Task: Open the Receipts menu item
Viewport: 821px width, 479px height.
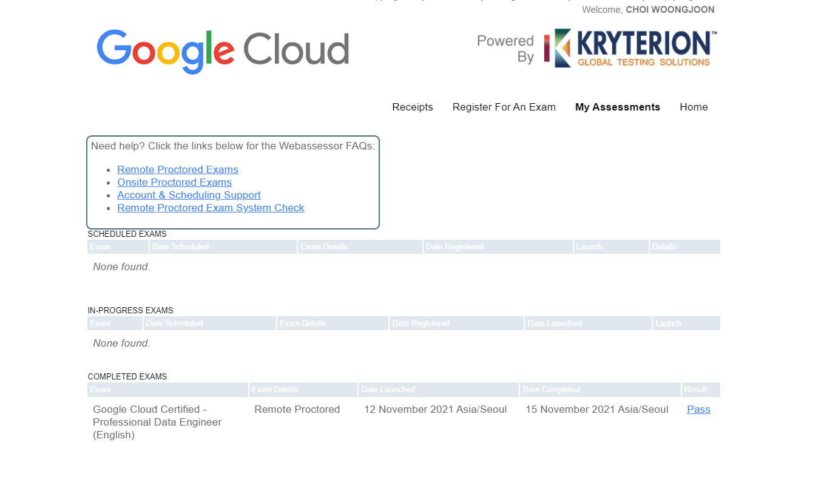Action: (x=413, y=107)
